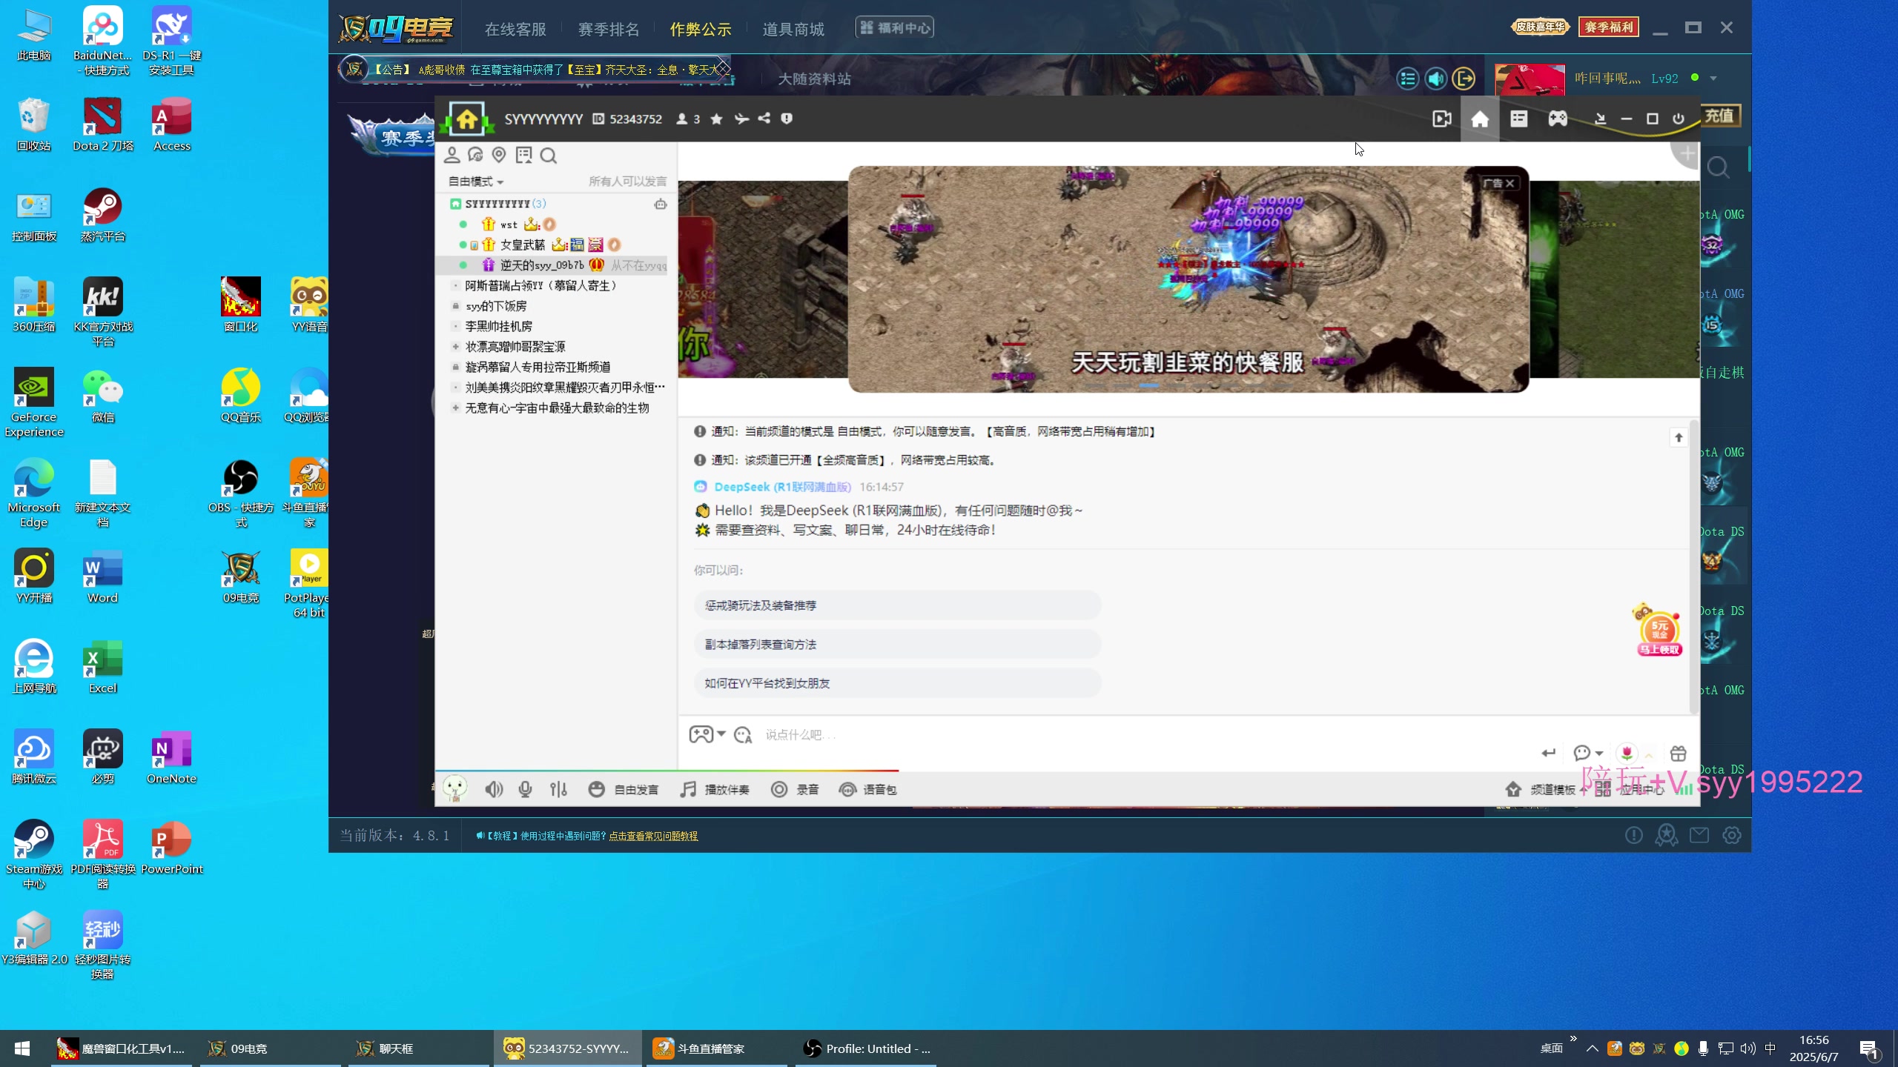Screen dimensions: 1898x1067
Task: Click the YY channel home icon
Action: [1480, 119]
